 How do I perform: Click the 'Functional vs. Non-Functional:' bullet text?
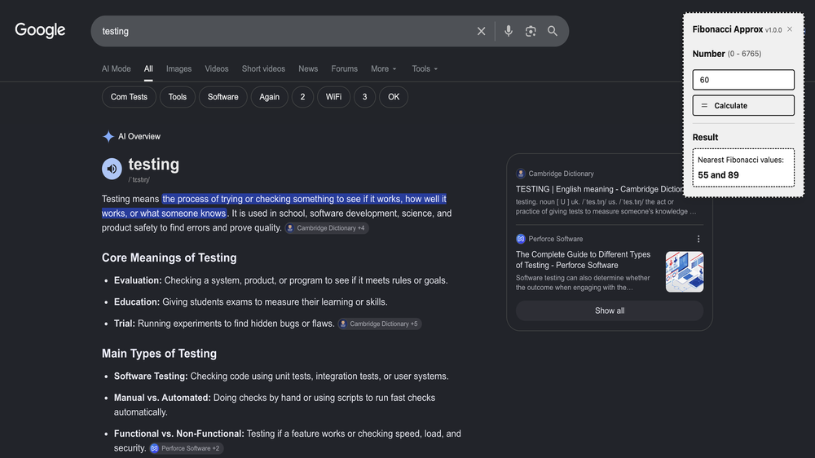point(288,440)
